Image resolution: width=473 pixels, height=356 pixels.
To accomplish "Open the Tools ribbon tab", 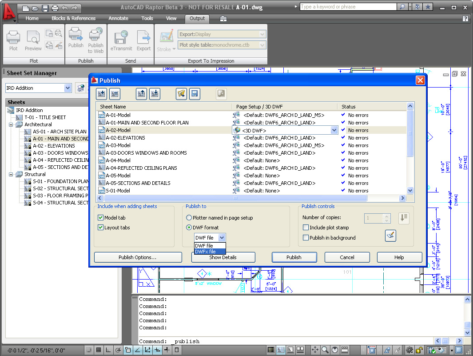I will pyautogui.click(x=147, y=18).
